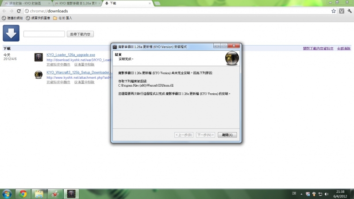Minimize the Chrome window

click(330, 2)
